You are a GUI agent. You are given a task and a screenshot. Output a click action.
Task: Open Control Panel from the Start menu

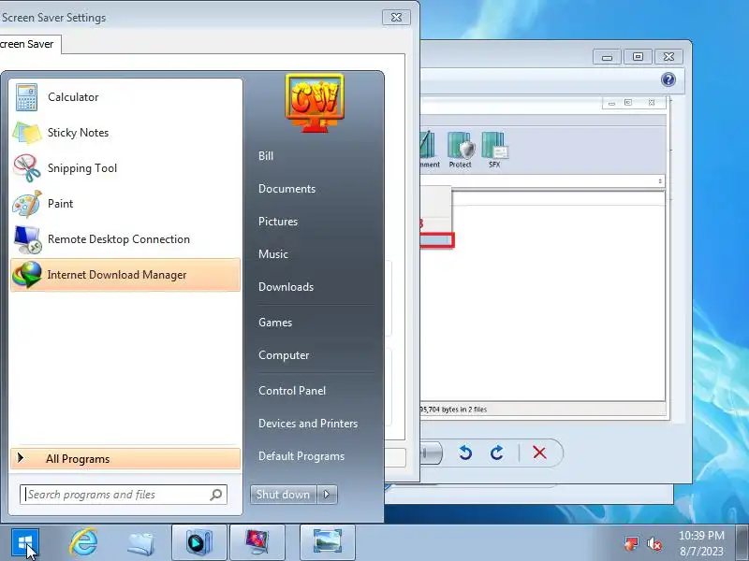coord(292,391)
